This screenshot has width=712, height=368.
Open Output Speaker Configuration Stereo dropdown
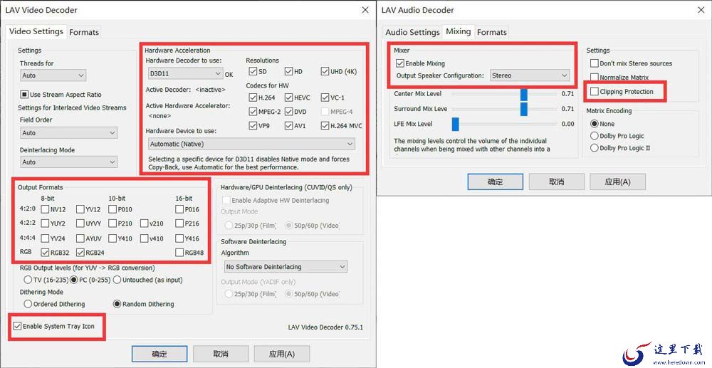pos(530,75)
